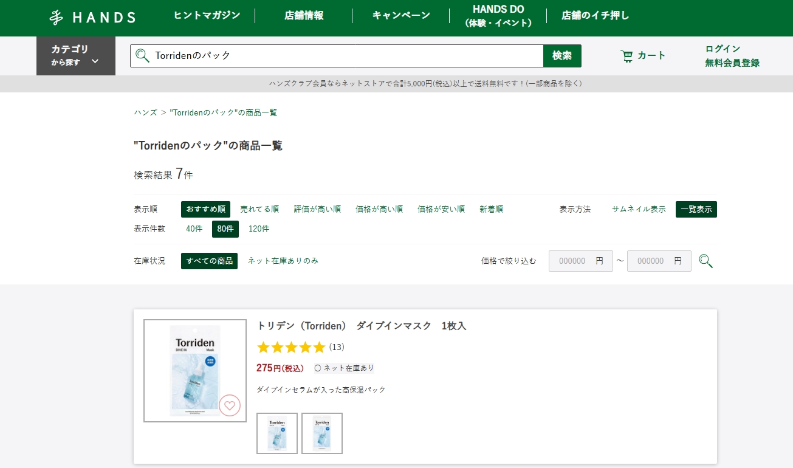Open キャンペーン menu
Viewport: 793px width, 468px height.
pos(401,15)
